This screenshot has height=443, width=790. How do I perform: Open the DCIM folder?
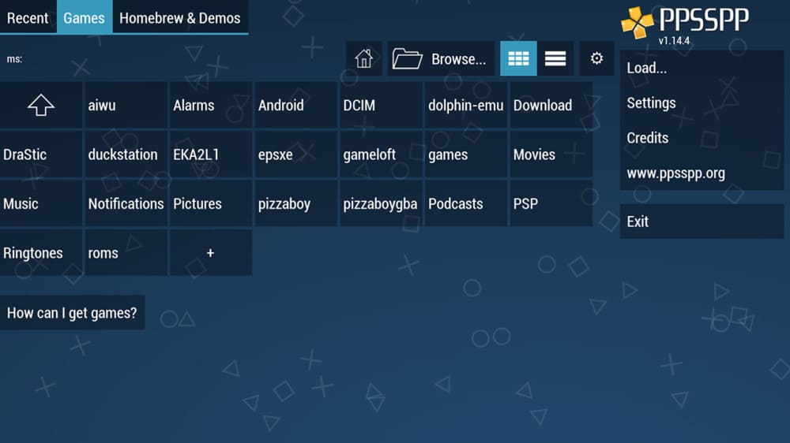381,105
